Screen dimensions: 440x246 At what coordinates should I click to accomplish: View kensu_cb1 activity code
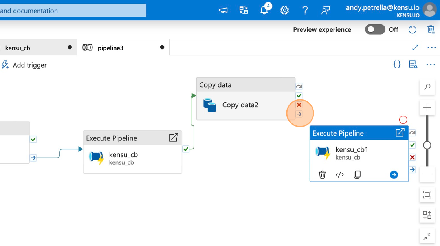tap(339, 174)
